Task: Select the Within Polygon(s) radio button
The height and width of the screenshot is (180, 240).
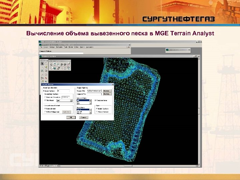Action: click(x=45, y=112)
